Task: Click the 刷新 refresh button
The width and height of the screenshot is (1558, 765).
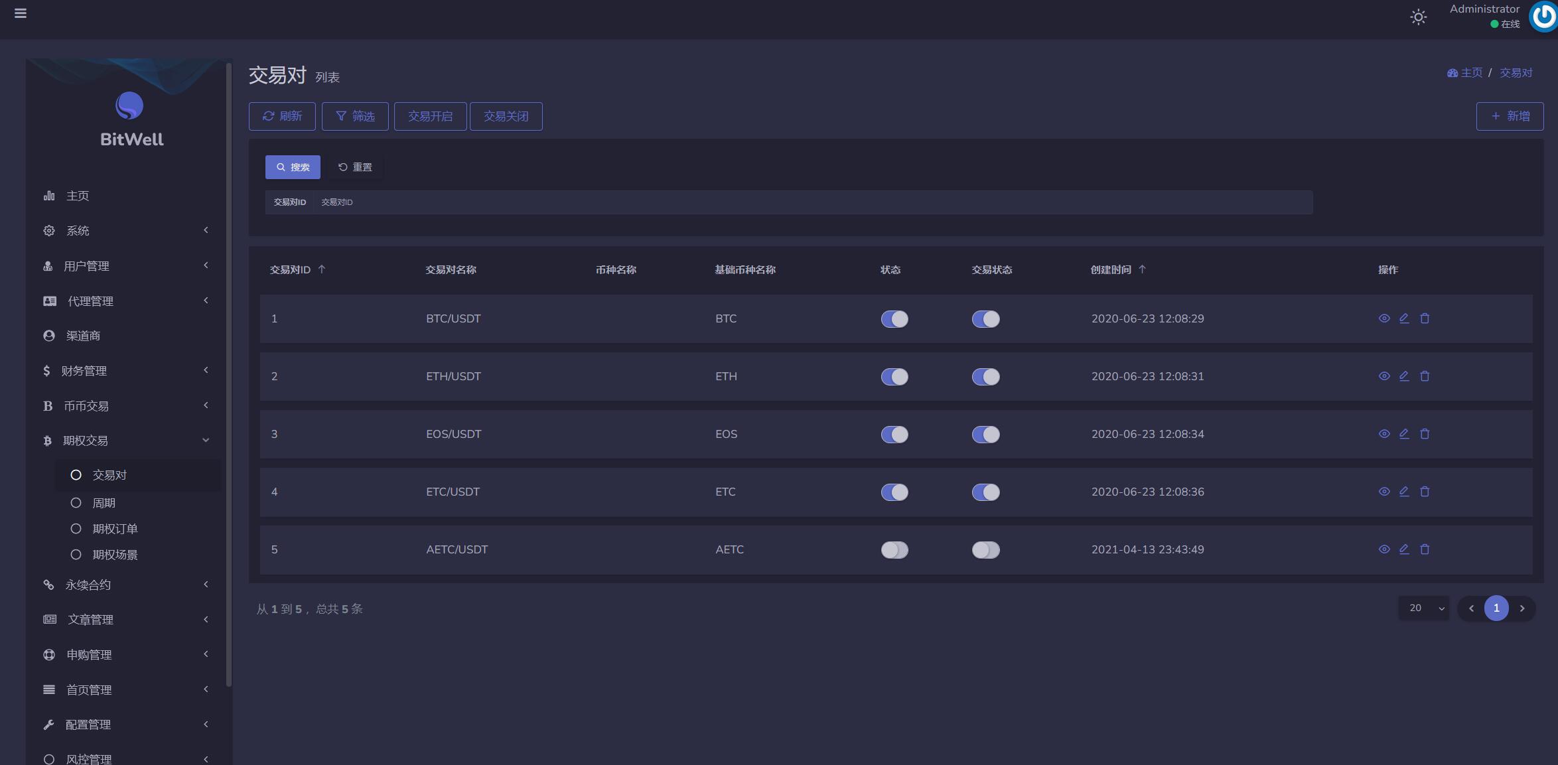Action: (x=282, y=116)
